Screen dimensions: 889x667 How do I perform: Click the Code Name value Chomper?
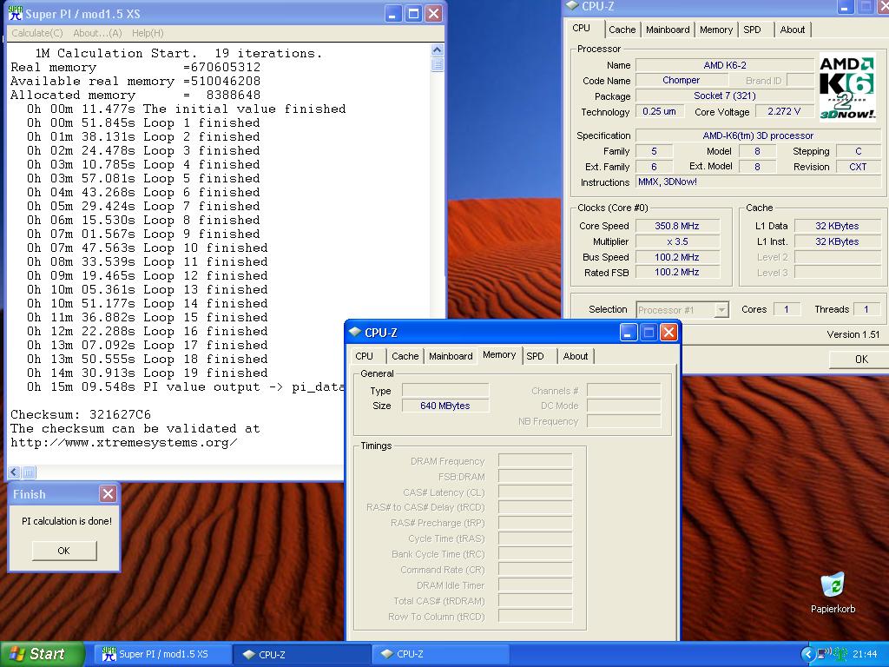[681, 81]
